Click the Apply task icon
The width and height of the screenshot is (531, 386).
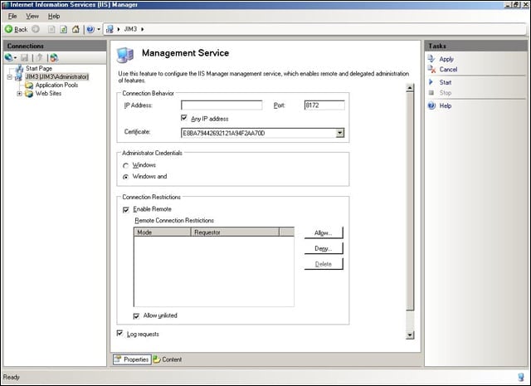pos(431,59)
